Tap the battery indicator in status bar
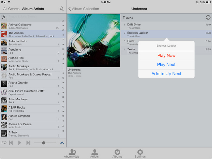The image size is (212, 159). (x=208, y=2)
